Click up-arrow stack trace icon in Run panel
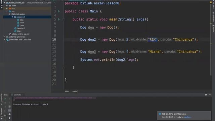The image size is (215, 121). (x=9, y=99)
